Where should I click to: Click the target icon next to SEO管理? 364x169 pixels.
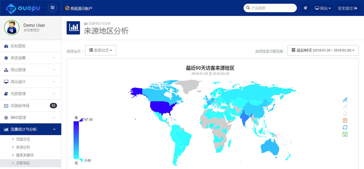tap(6, 118)
